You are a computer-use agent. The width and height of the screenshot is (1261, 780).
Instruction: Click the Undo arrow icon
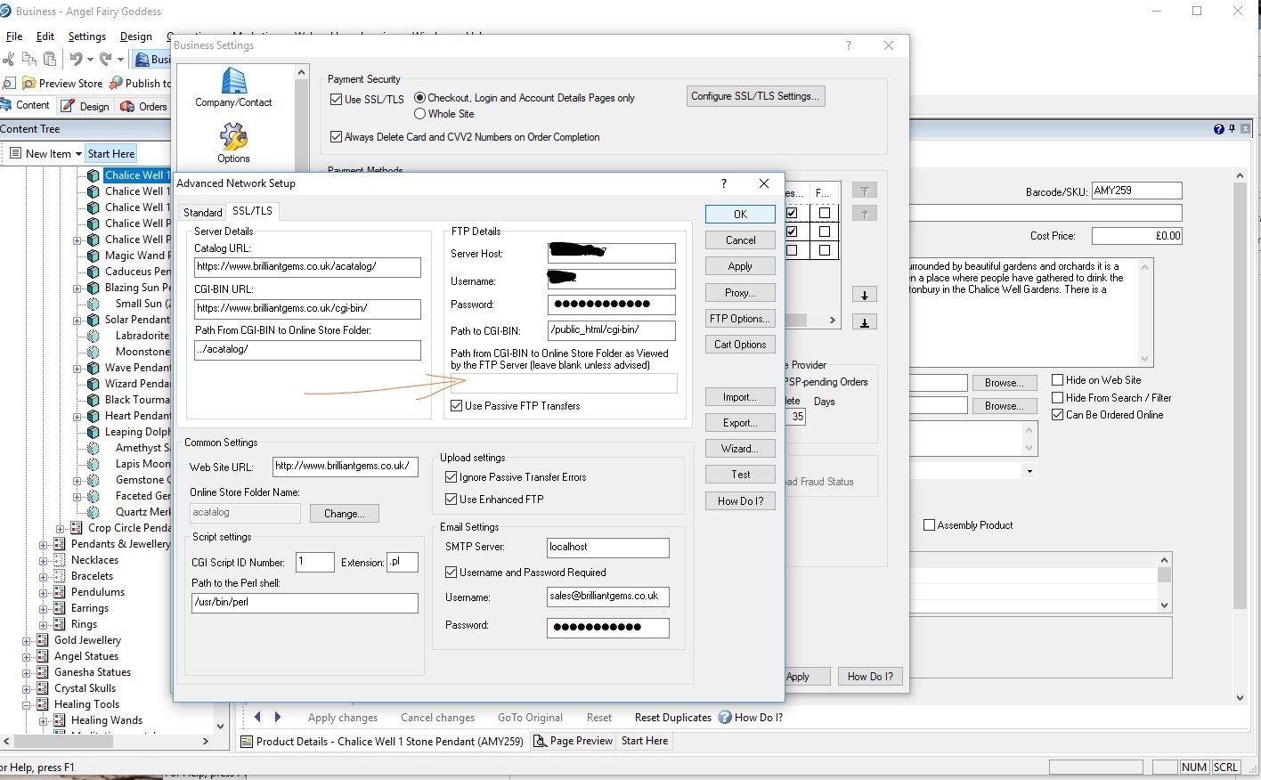point(76,60)
